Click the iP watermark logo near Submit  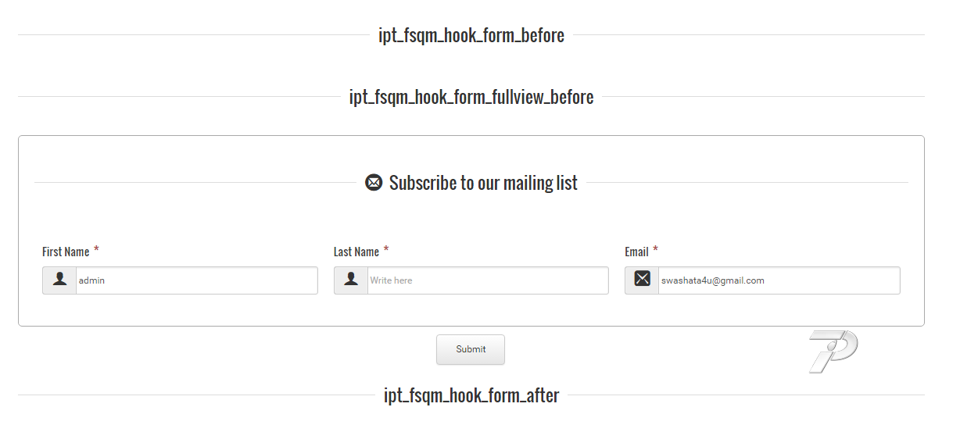[833, 351]
